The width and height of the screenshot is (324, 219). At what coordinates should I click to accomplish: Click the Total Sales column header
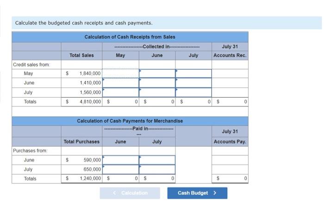click(81, 56)
